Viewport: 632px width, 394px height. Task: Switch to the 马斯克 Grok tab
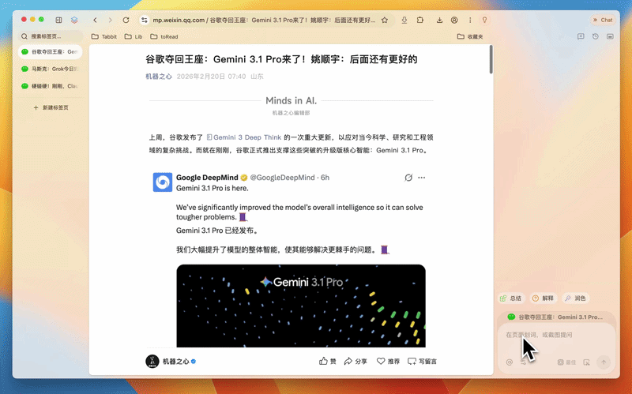[51, 69]
